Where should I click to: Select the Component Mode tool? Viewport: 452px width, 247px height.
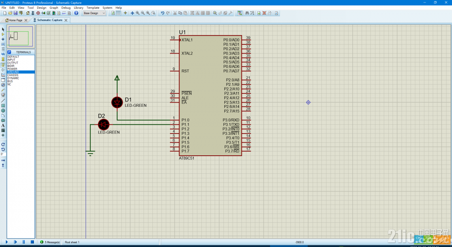pos(3,34)
